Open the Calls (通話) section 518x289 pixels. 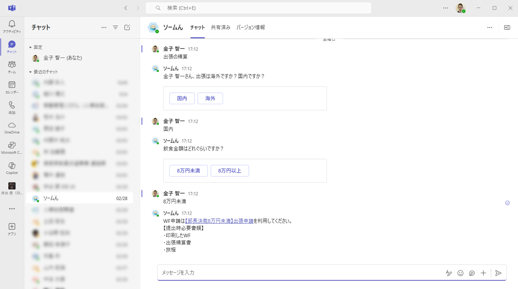tap(12, 107)
